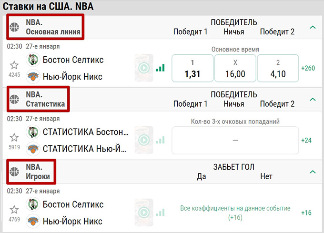Click Celtics logo next to СТАТИСТИКА Бостон
This screenshot has width=324, height=233.
click(33, 132)
